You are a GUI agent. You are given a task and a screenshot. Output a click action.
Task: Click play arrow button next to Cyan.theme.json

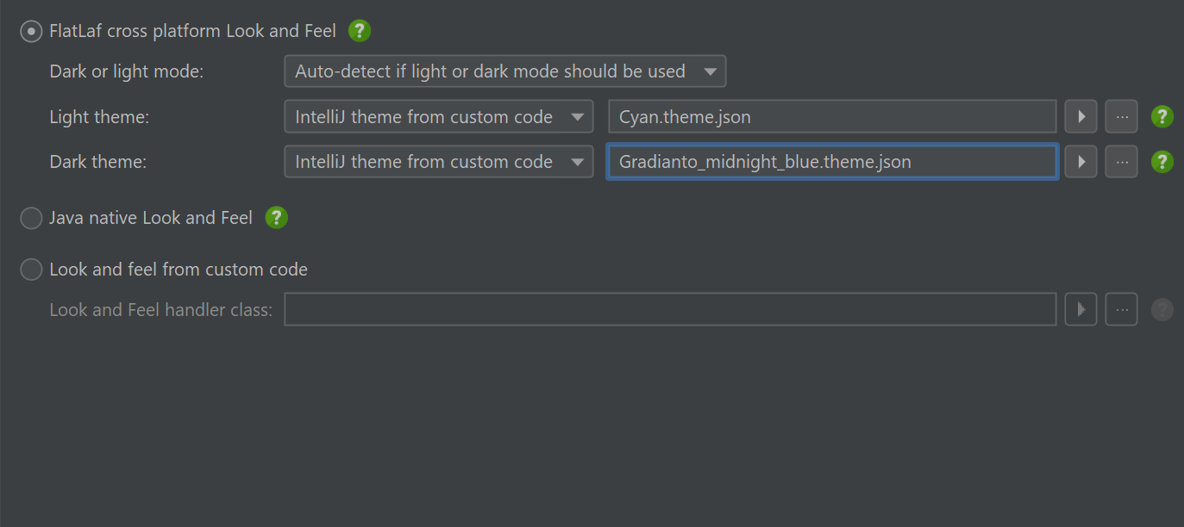(1081, 116)
